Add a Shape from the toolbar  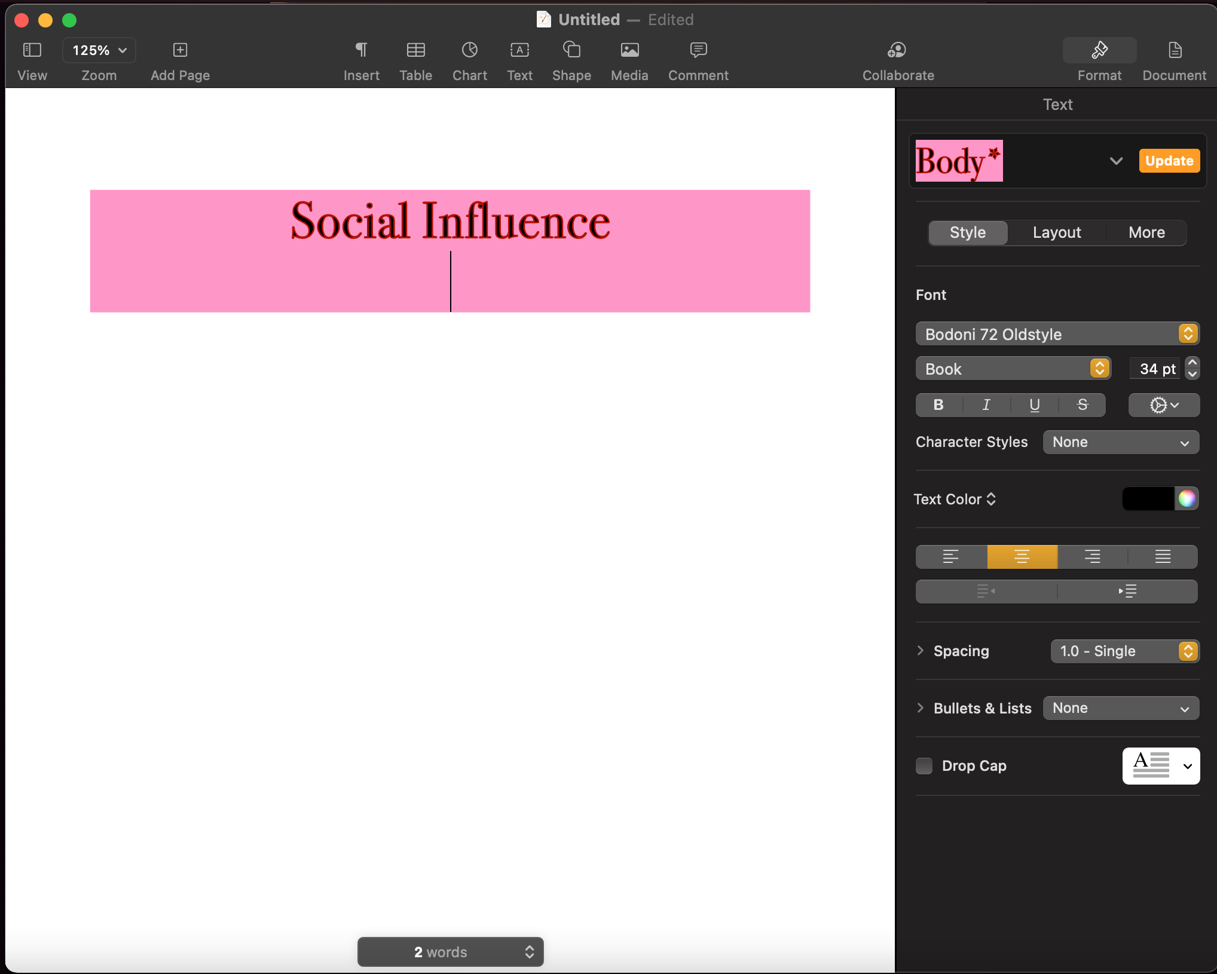[x=571, y=50]
